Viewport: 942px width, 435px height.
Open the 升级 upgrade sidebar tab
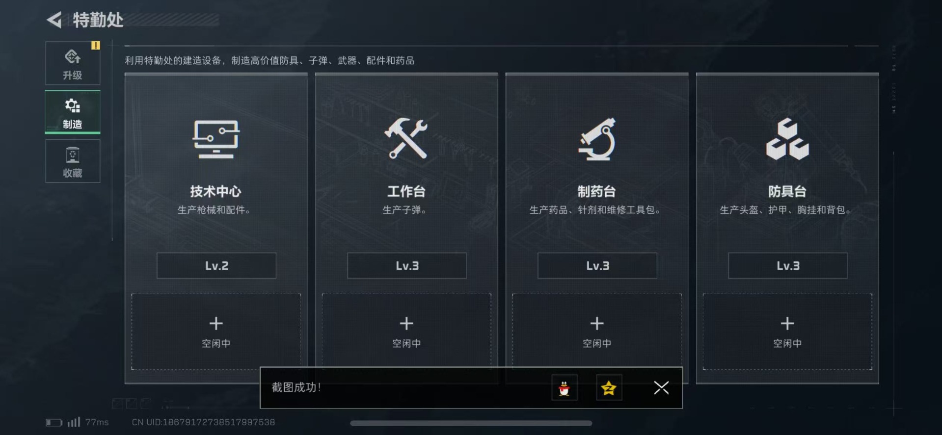tap(73, 63)
